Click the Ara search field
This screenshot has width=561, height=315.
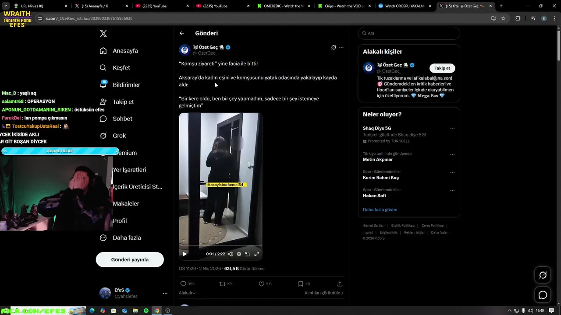409,33
